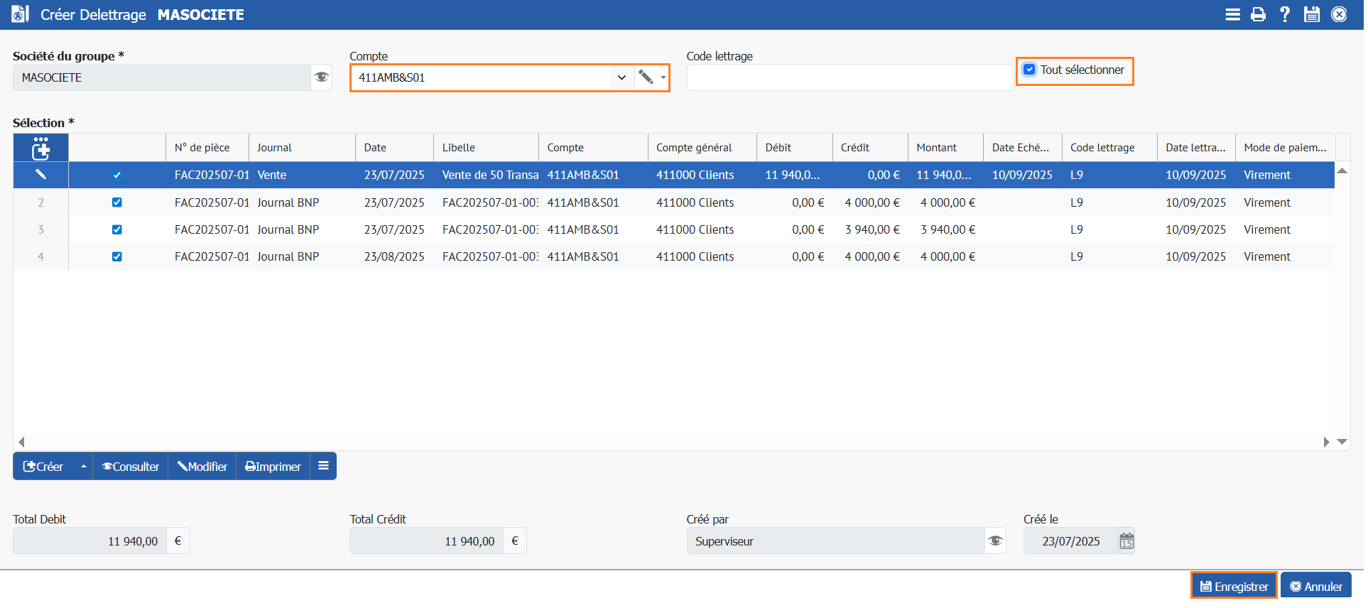Click the pencil edit icon beside Compte
This screenshot has width=1368, height=608.
coord(646,77)
